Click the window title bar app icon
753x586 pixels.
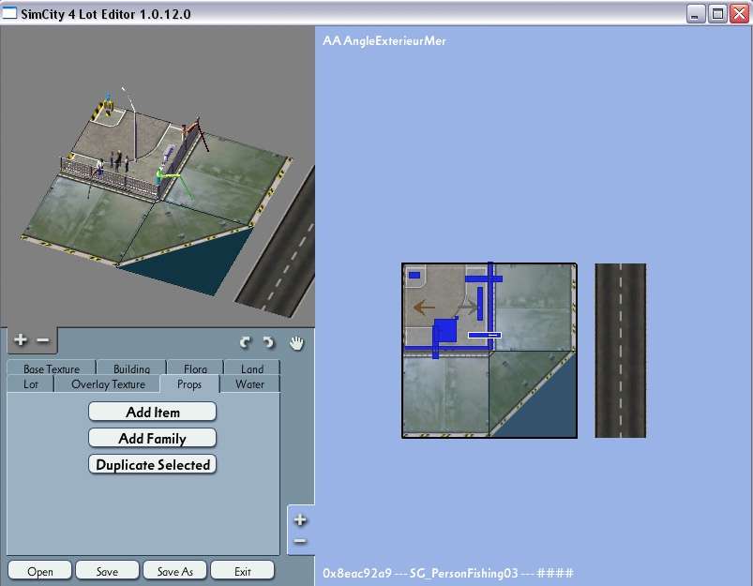tap(9, 13)
